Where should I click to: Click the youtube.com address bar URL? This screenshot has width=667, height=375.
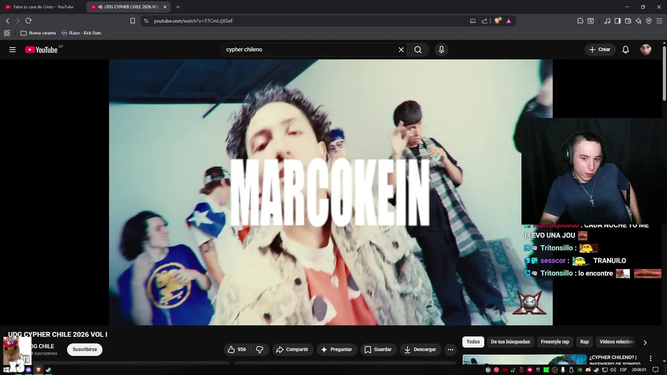pyautogui.click(x=193, y=21)
